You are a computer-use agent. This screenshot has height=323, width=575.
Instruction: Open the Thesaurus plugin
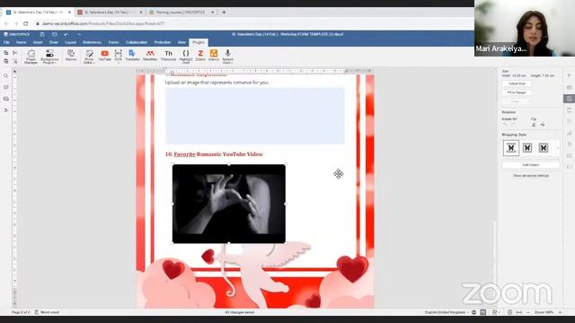(168, 56)
